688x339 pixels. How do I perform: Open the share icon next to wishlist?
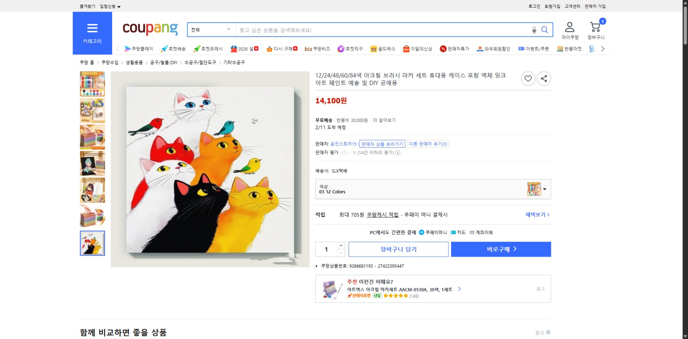[544, 79]
